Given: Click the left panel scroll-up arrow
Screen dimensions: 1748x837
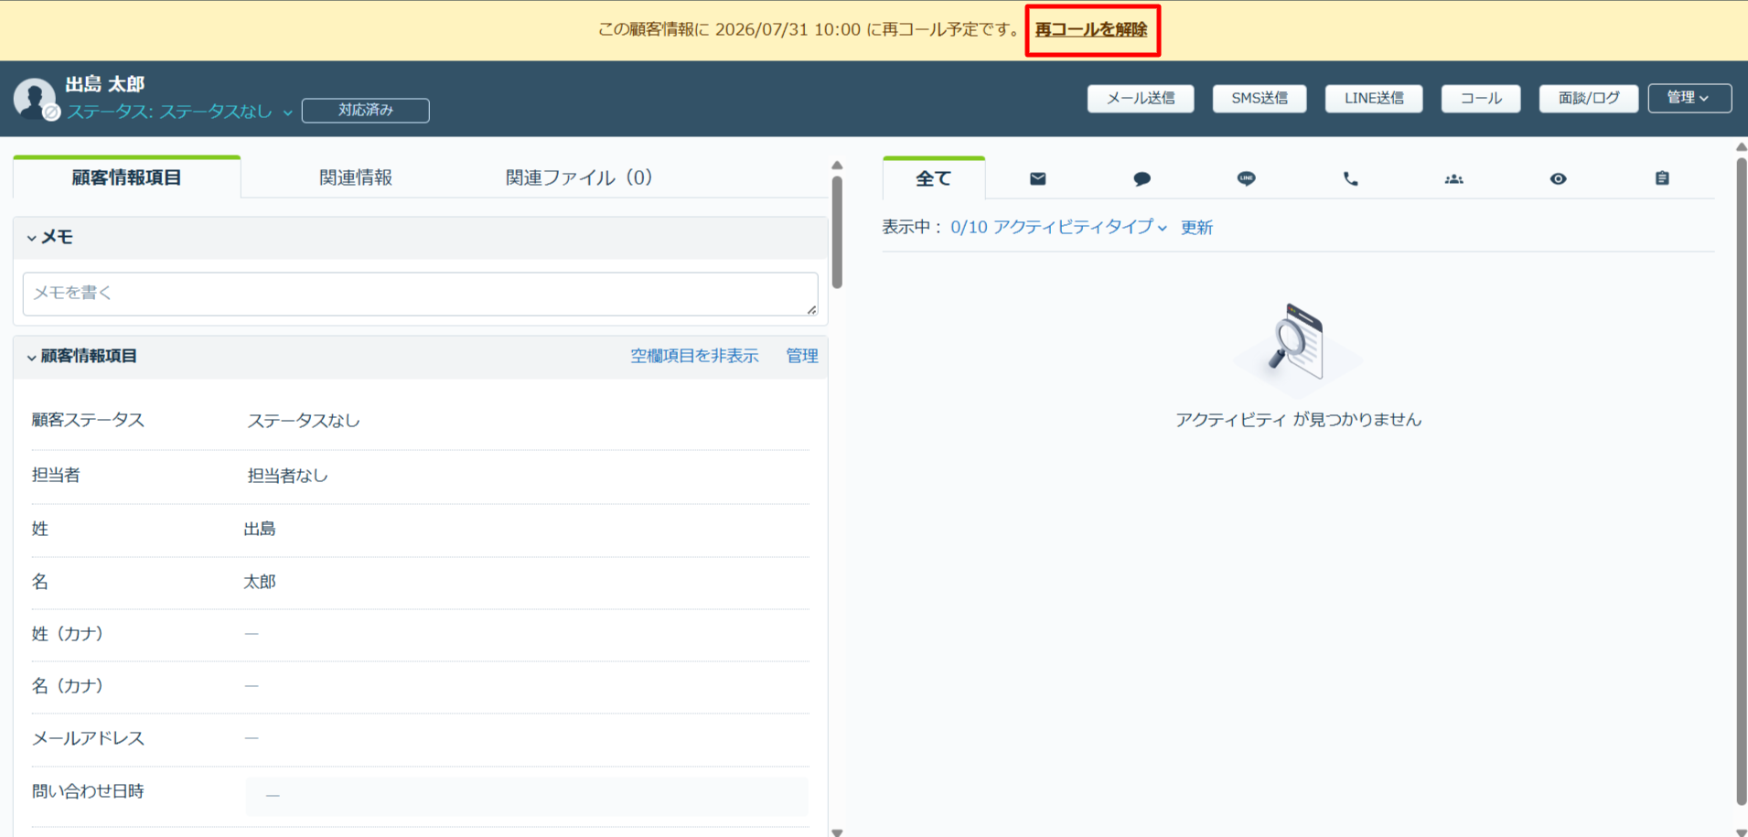Looking at the screenshot, I should pos(837,166).
